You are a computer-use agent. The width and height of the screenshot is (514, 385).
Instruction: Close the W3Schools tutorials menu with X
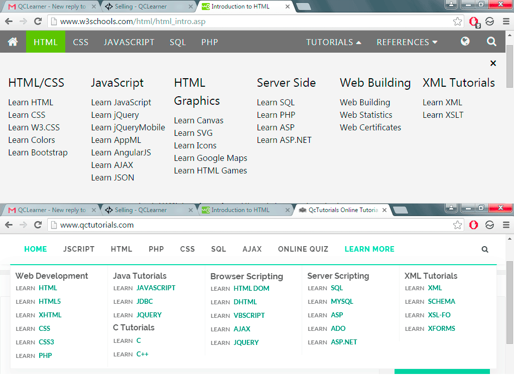coord(493,63)
